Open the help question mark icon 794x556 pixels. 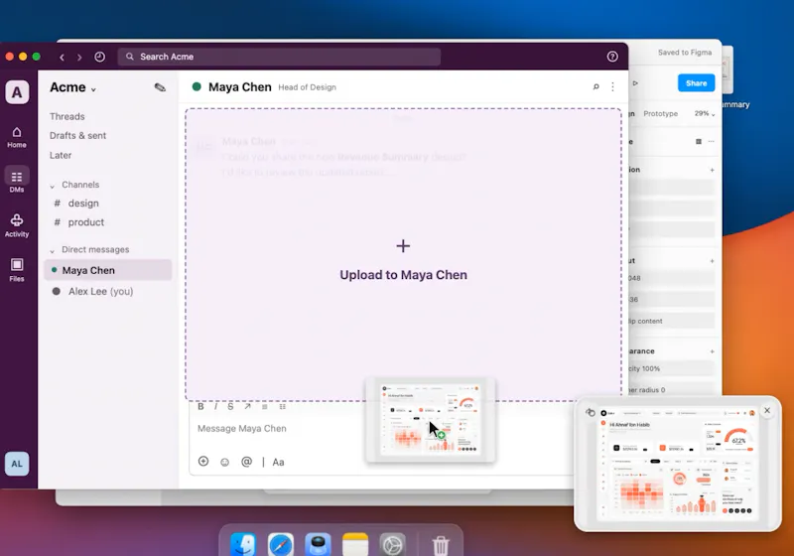(612, 57)
